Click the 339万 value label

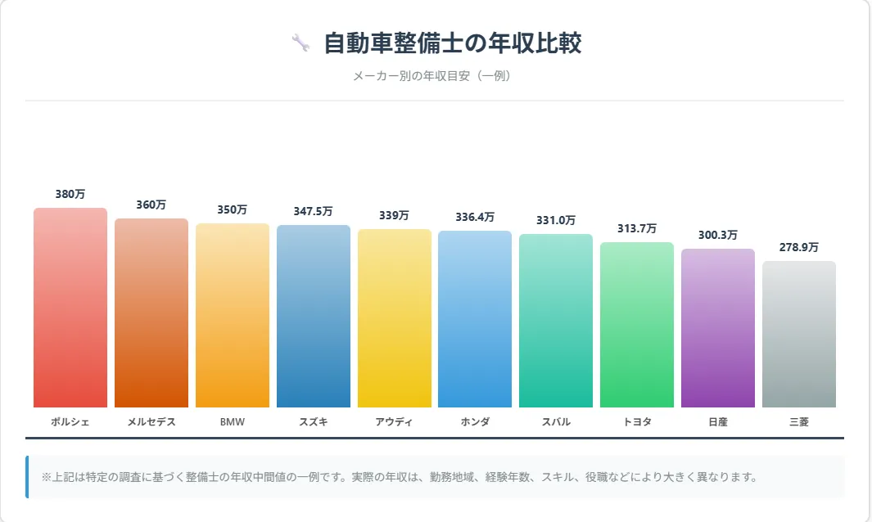(x=395, y=215)
